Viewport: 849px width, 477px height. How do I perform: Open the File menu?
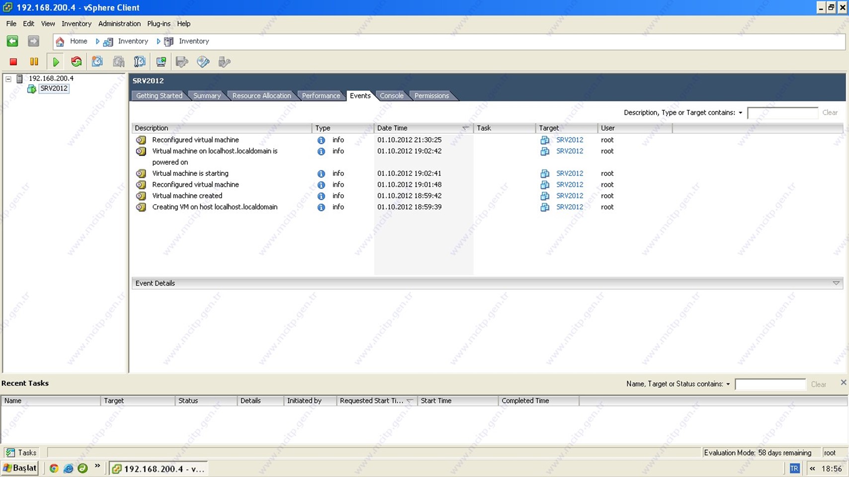11,23
